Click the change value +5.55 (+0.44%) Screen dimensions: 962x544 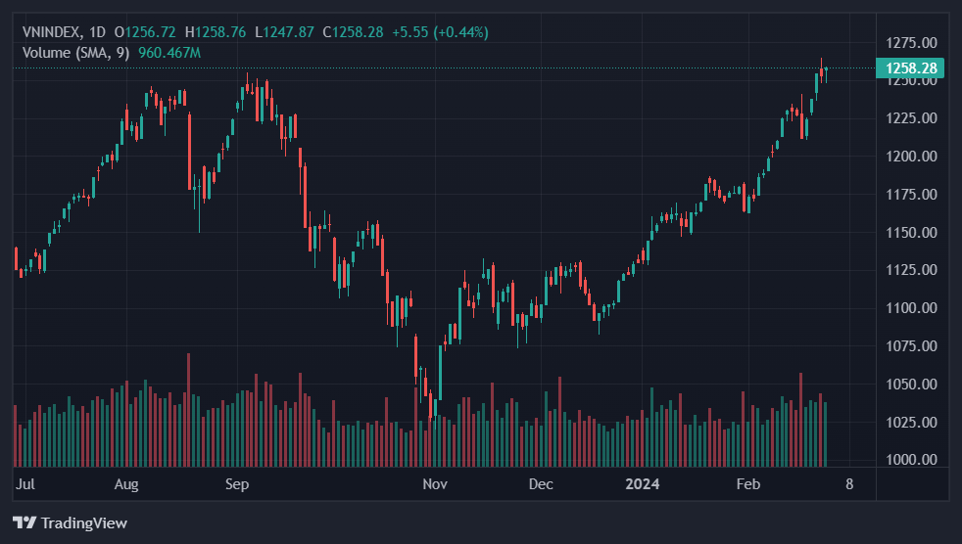(x=441, y=32)
